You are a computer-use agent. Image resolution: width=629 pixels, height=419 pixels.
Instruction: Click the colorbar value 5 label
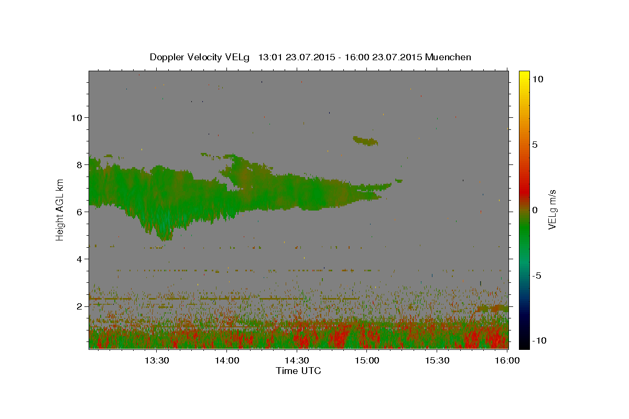[535, 145]
